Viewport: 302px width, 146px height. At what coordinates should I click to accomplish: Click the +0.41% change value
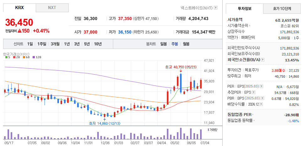point(41,31)
